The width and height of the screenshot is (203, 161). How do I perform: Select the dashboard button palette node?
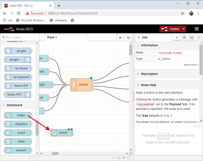18,115
